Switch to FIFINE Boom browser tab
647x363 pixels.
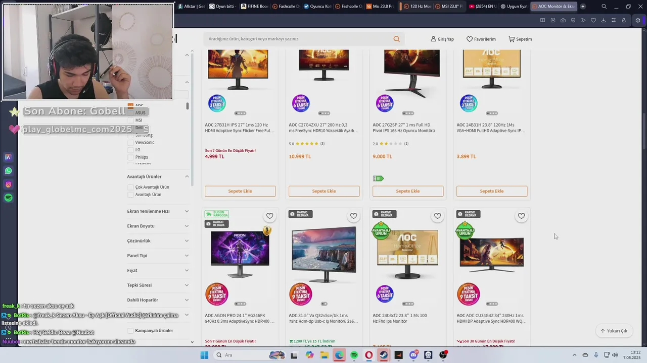[x=254, y=7]
